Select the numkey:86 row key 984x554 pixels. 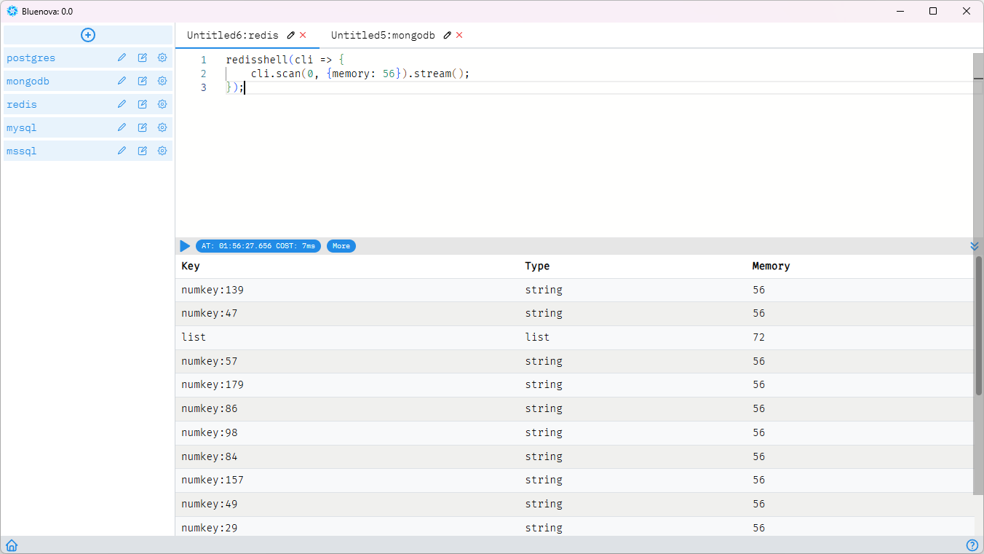(210, 408)
